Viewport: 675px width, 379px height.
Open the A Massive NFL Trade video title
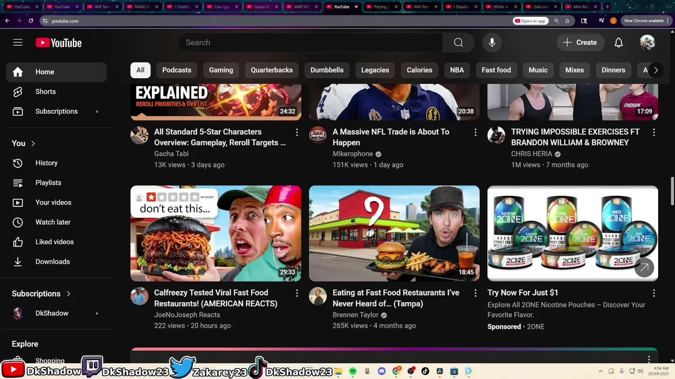391,137
